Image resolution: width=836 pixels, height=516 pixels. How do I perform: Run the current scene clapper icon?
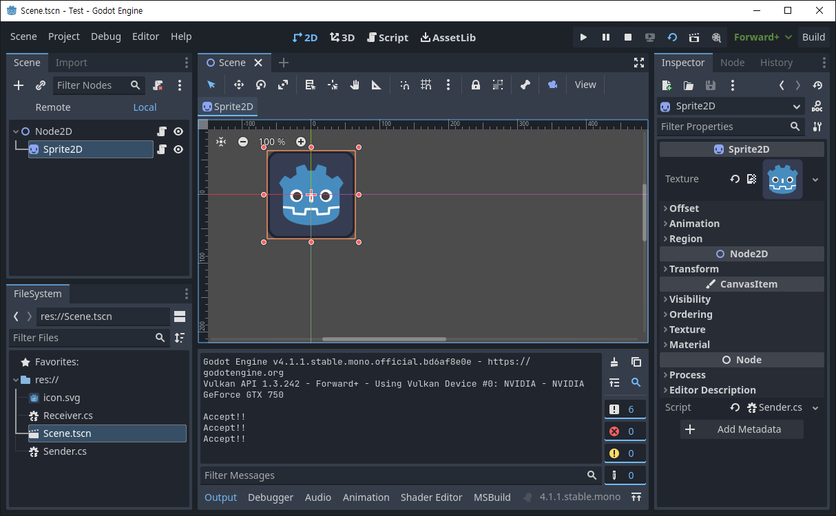click(694, 37)
